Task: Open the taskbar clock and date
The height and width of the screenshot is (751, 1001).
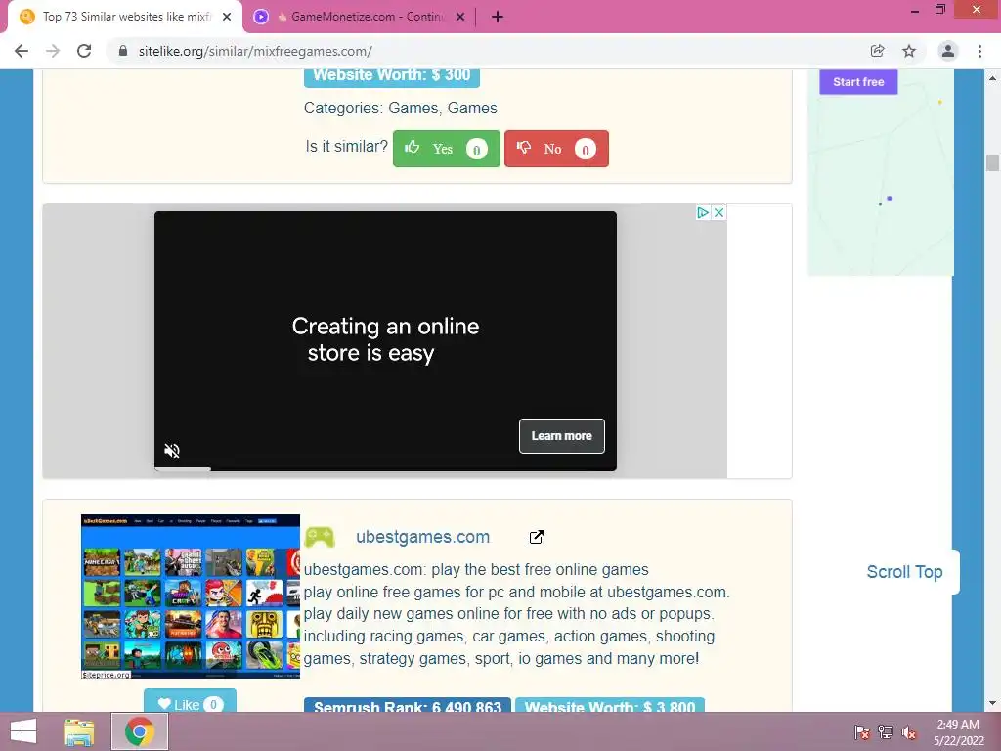Action: pos(958,732)
